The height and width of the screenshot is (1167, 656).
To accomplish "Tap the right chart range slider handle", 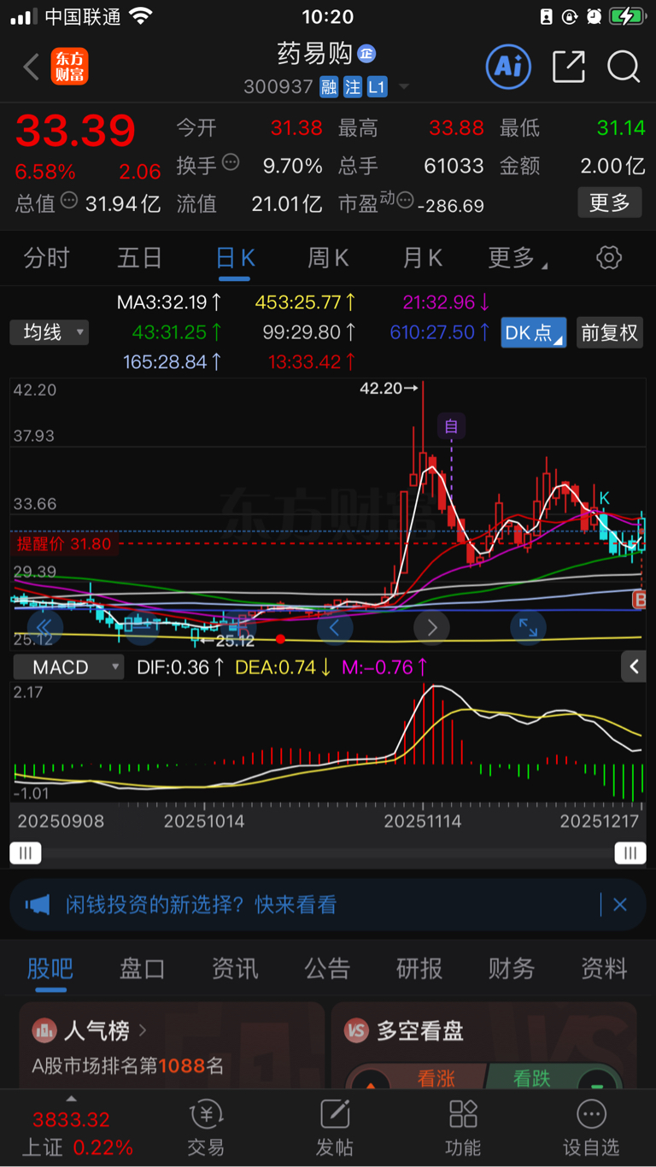I will (630, 852).
